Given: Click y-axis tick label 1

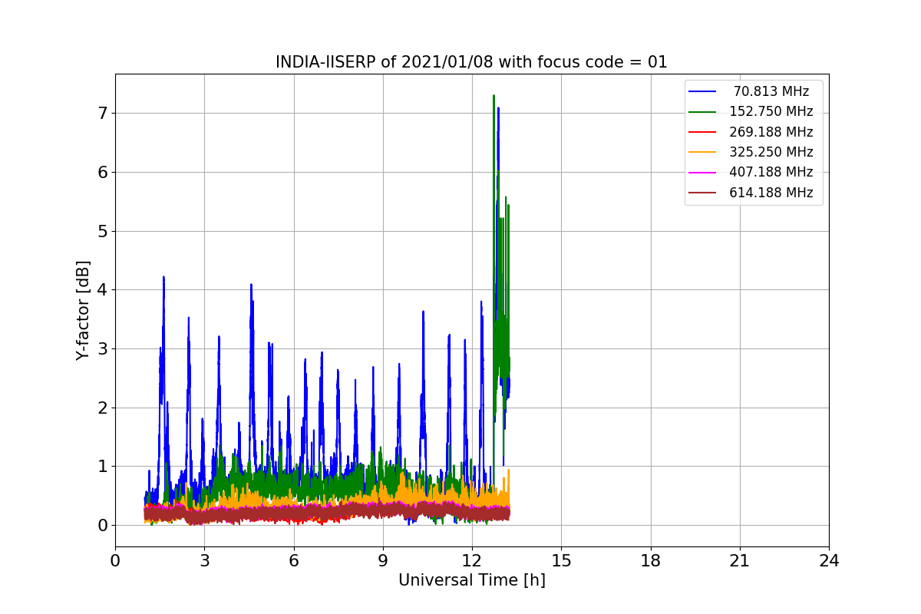Looking at the screenshot, I should point(101,467).
